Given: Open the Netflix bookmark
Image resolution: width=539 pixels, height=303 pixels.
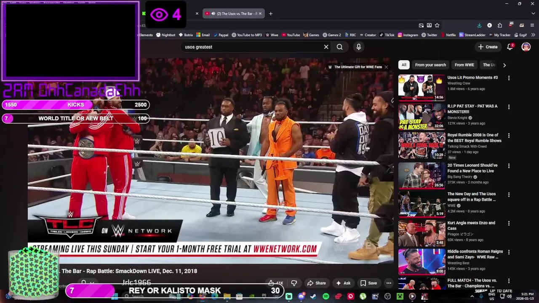Looking at the screenshot, I should click(448, 35).
